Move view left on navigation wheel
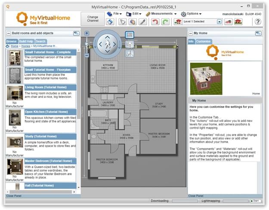Screen dimensions: 269x210 click(100, 44)
